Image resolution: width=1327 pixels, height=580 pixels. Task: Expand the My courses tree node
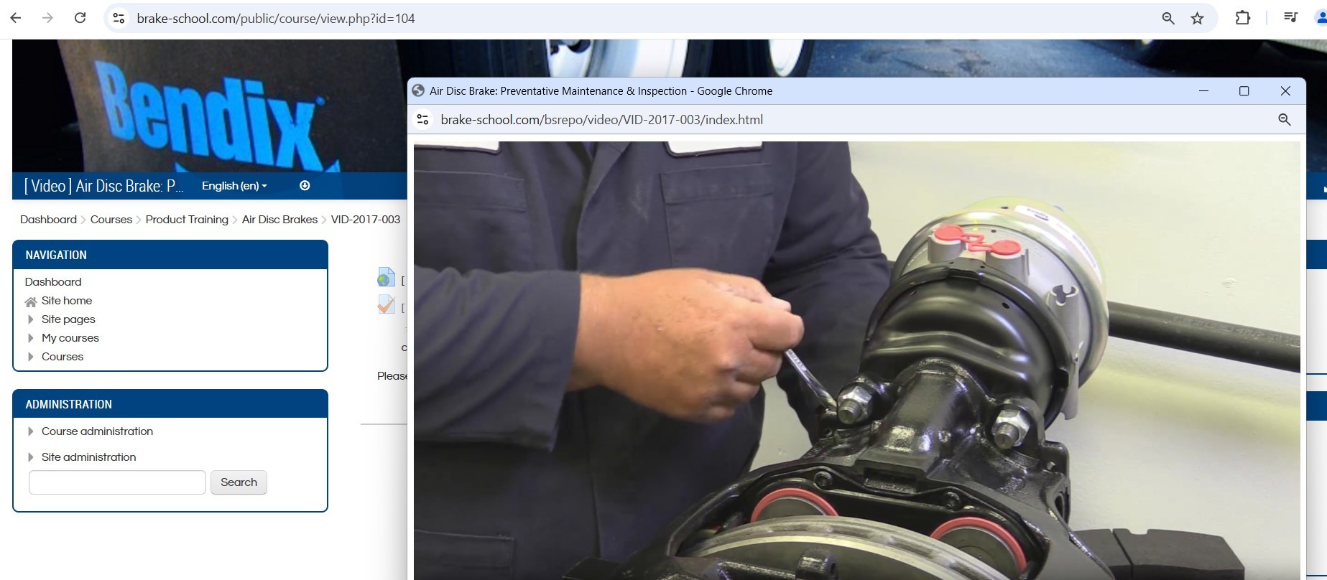pyautogui.click(x=31, y=338)
